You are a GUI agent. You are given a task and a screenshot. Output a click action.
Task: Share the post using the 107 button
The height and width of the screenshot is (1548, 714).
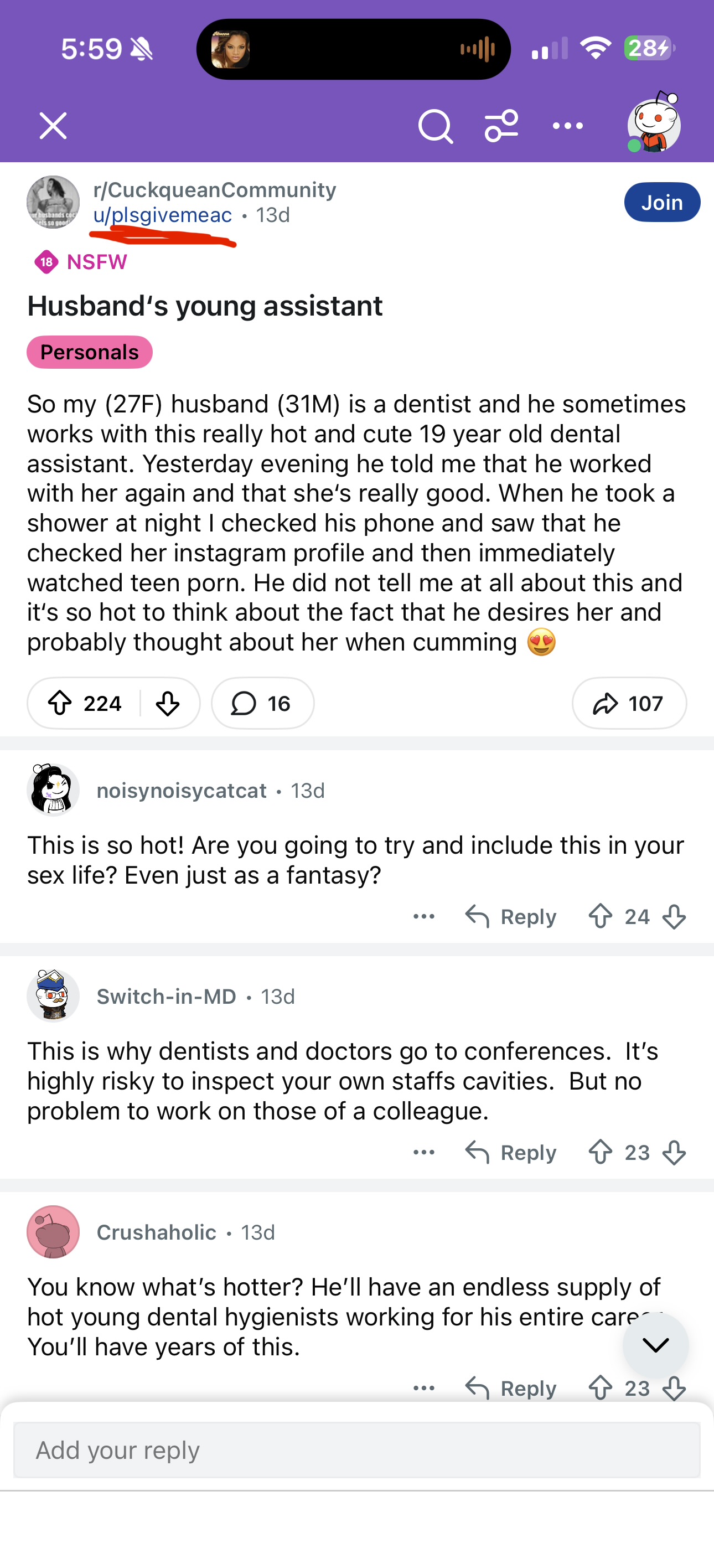[x=629, y=703]
